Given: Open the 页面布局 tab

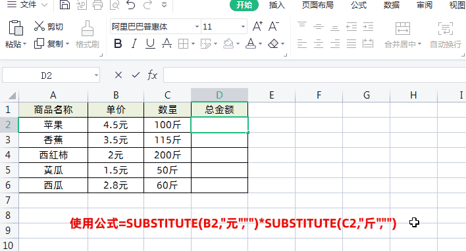Looking at the screenshot, I should [318, 5].
